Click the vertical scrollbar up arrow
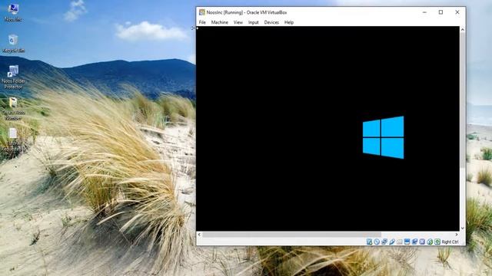The height and width of the screenshot is (276, 492). (463, 29)
